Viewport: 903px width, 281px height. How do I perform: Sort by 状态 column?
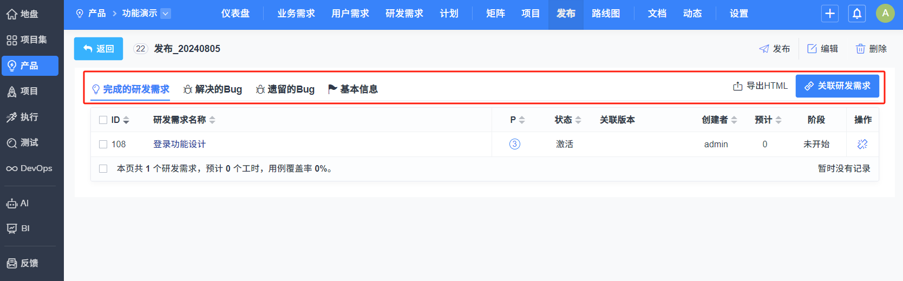[578, 120]
